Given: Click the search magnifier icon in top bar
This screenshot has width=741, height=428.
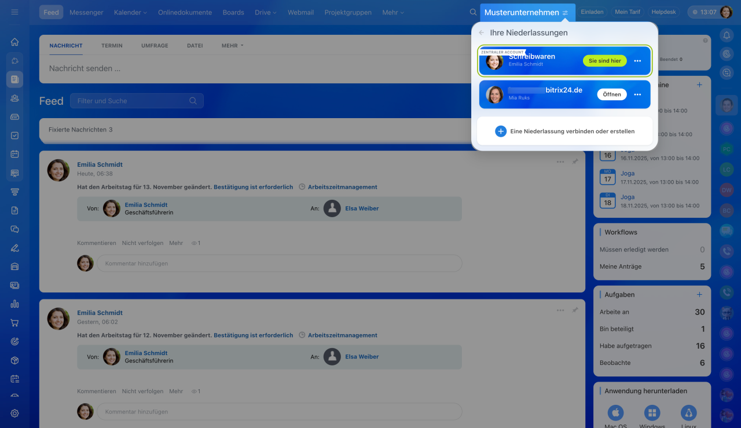Looking at the screenshot, I should click(x=473, y=12).
